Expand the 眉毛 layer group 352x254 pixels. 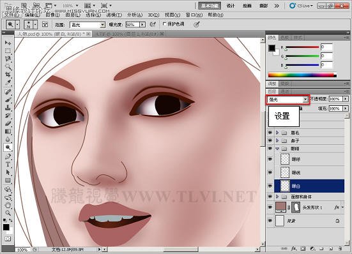277,133
